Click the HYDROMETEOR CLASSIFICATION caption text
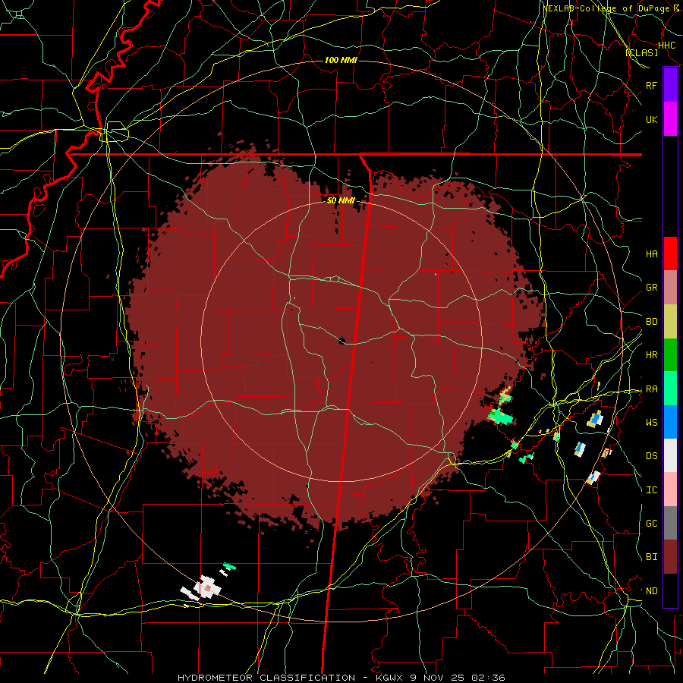This screenshot has height=683, width=683. point(266,678)
